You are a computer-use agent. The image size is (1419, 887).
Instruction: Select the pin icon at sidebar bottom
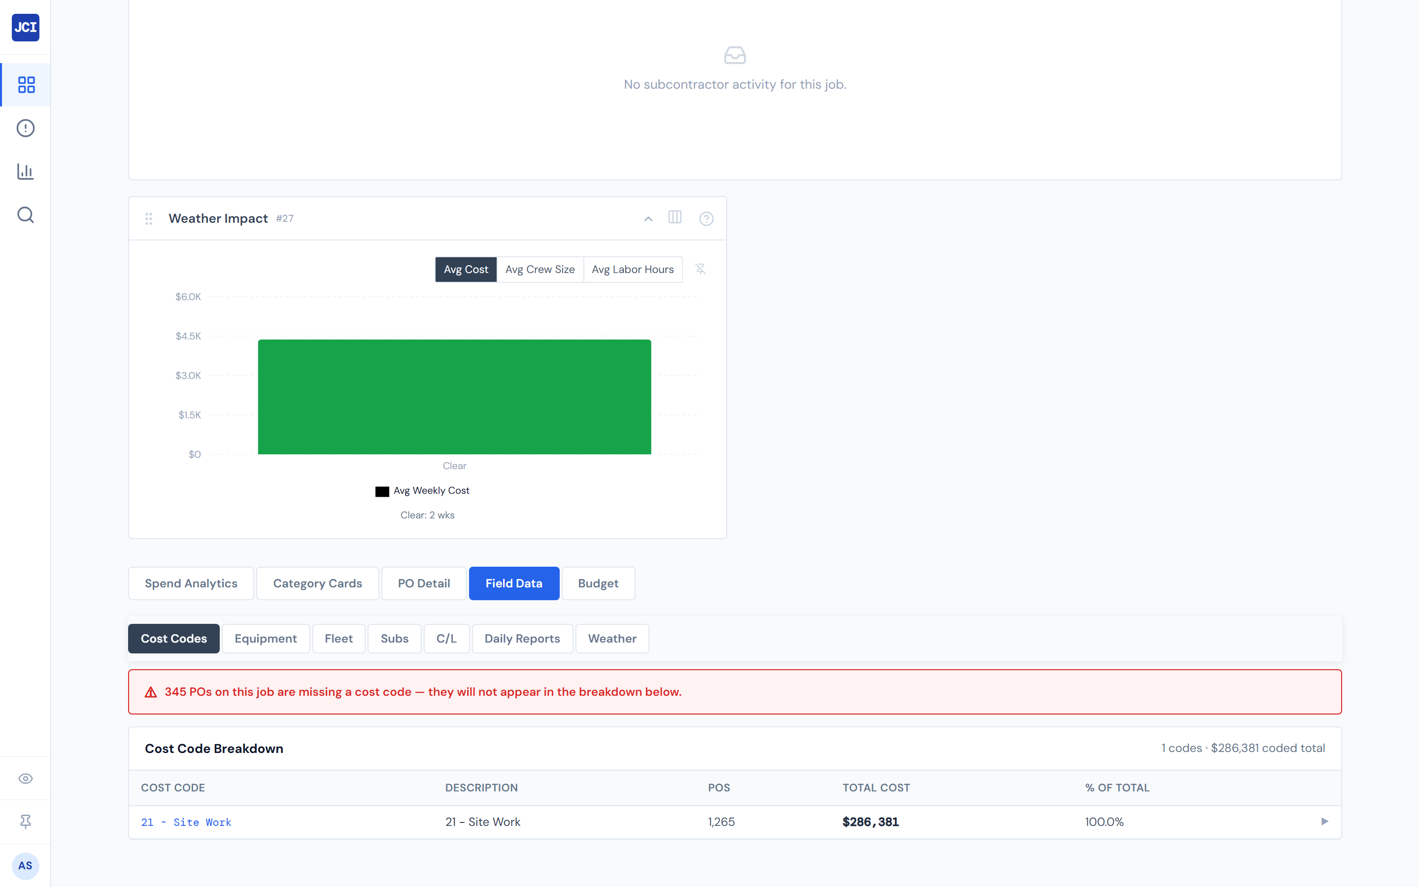(25, 821)
